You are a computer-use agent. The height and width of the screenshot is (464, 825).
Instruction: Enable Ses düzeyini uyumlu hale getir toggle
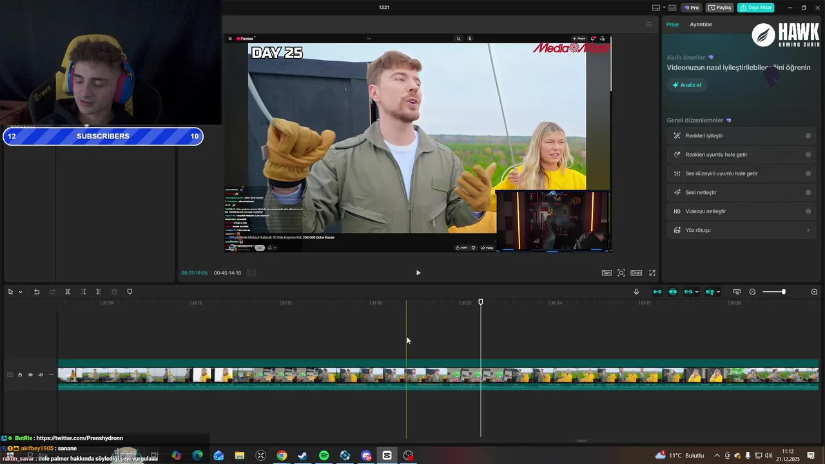pos(808,173)
